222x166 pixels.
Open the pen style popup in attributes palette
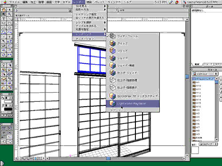[x=8, y=105]
